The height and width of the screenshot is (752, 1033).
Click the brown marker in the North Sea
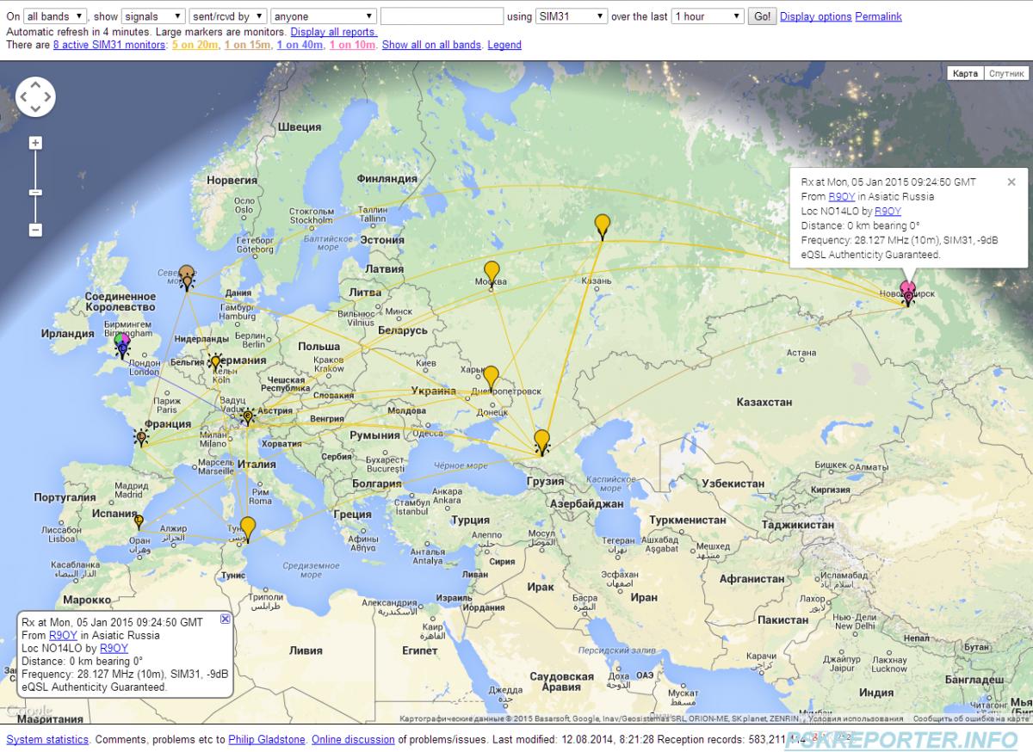(186, 275)
